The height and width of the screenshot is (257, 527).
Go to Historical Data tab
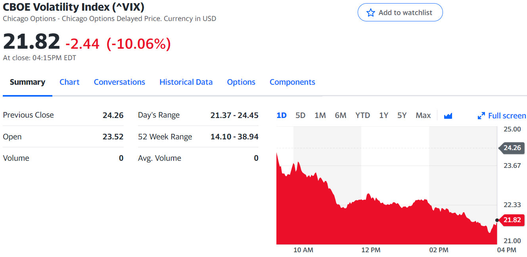pos(186,82)
